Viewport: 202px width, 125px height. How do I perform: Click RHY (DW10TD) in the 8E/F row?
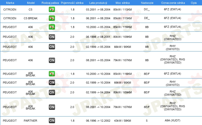(x=173, y=83)
